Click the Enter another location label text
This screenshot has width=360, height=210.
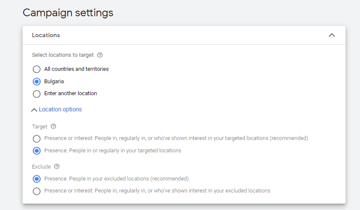70,93
